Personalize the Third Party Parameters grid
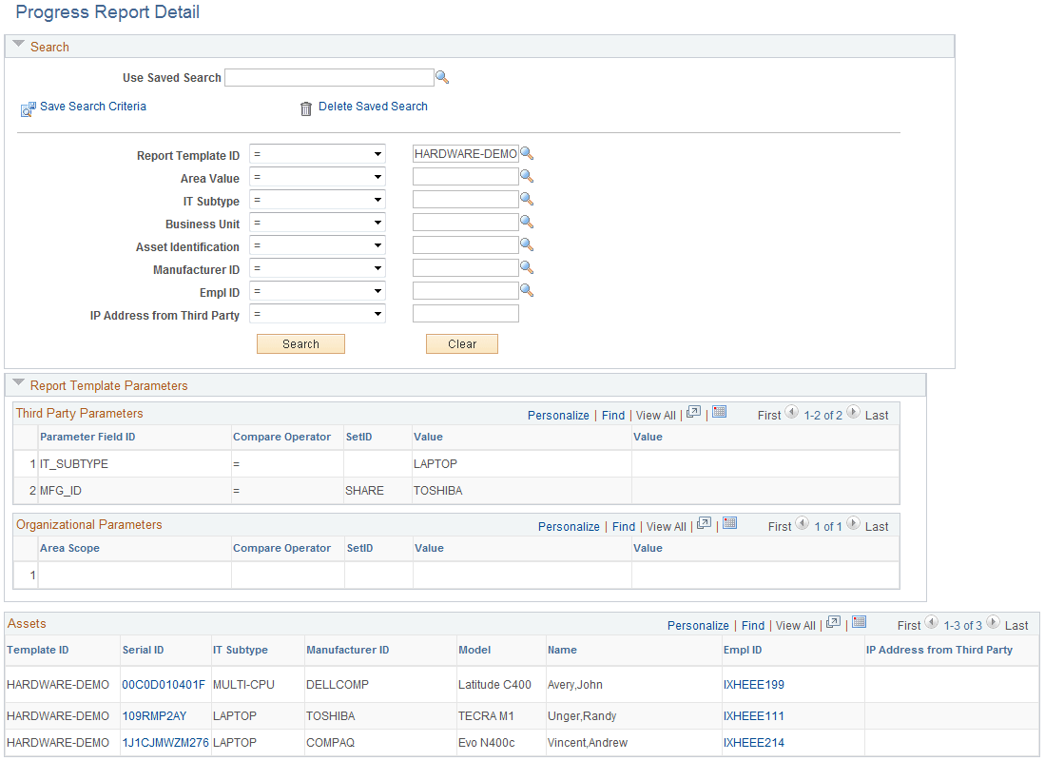The image size is (1045, 761). pyautogui.click(x=558, y=415)
